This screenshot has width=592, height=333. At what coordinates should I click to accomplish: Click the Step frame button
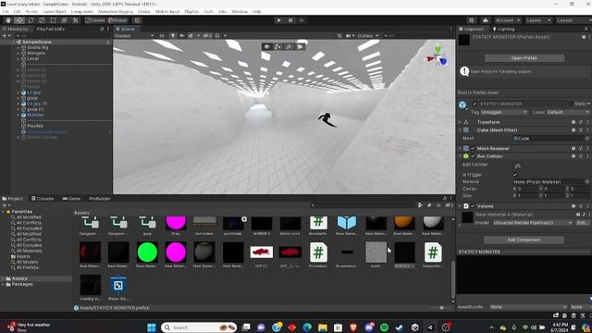pyautogui.click(x=302, y=20)
